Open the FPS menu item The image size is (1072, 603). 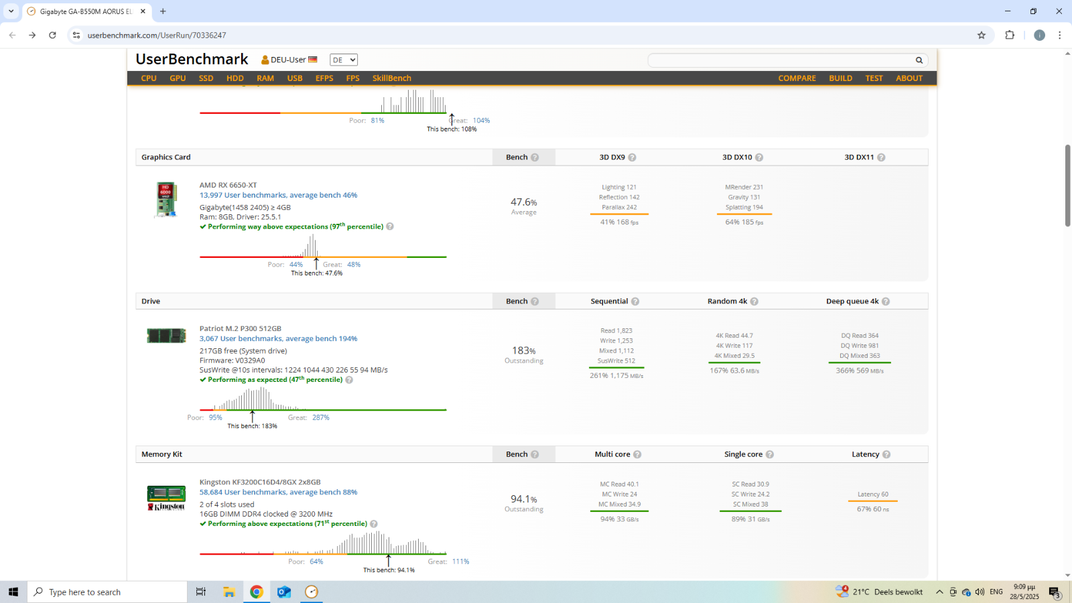point(353,78)
